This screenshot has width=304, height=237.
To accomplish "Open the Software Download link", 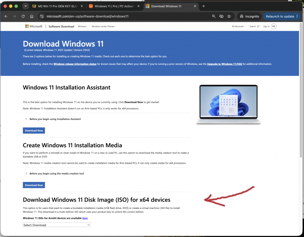I will point(61,27).
